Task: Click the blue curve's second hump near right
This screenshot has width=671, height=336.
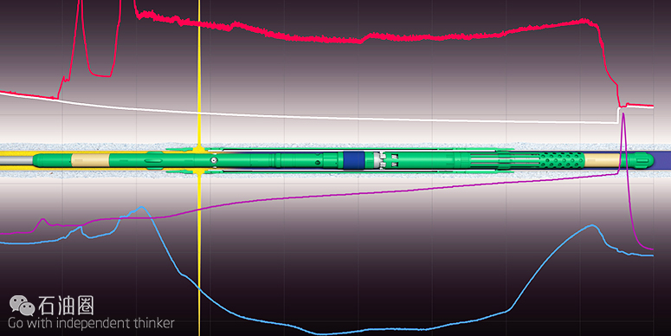Action: coord(592,225)
